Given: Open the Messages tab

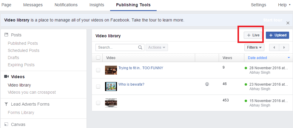Looking at the screenshot, I should (x=33, y=5).
